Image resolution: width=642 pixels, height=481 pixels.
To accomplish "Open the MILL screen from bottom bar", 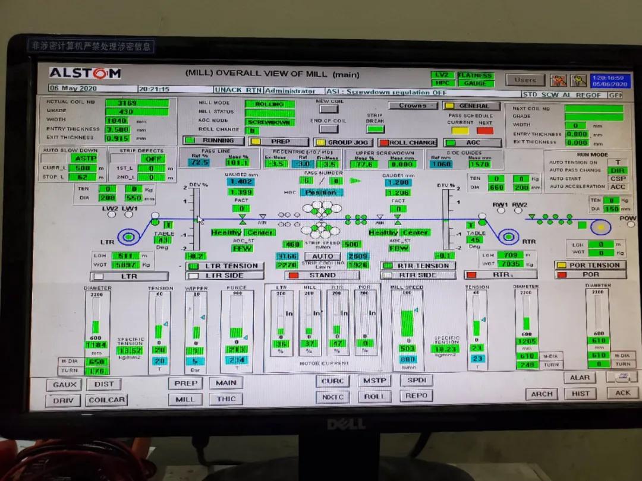I will [x=185, y=399].
